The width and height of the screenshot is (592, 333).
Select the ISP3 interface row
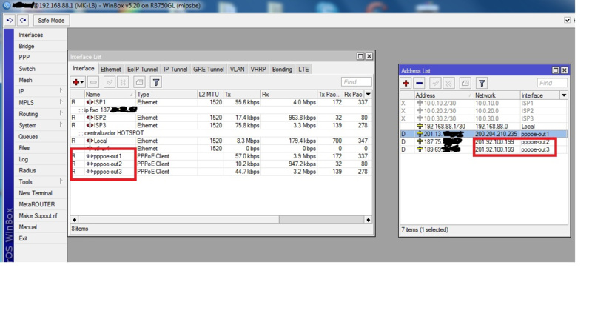(221, 125)
